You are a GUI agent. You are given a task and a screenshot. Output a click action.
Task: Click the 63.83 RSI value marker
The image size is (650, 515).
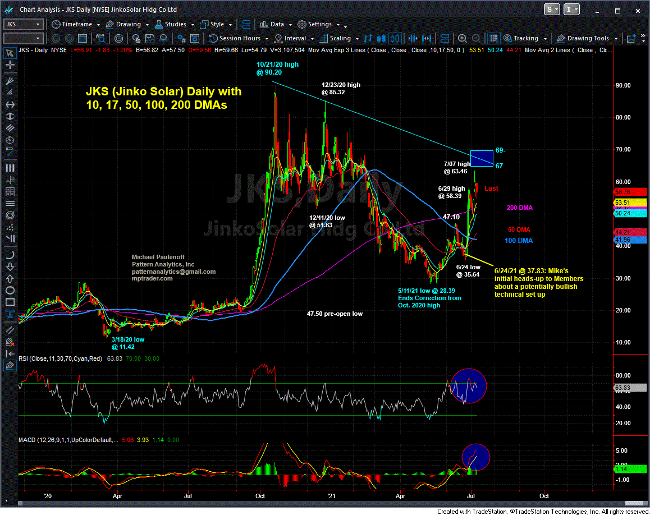629,388
